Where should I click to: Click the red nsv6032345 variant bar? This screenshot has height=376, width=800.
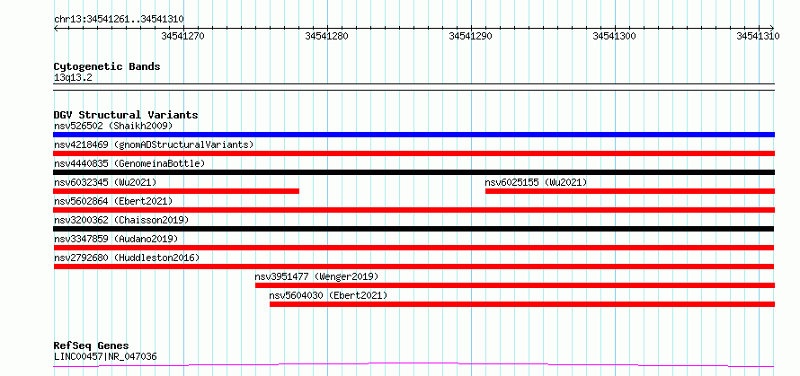click(176, 191)
